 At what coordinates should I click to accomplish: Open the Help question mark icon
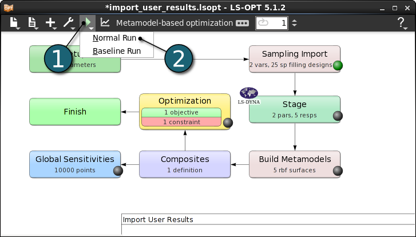click(401, 23)
